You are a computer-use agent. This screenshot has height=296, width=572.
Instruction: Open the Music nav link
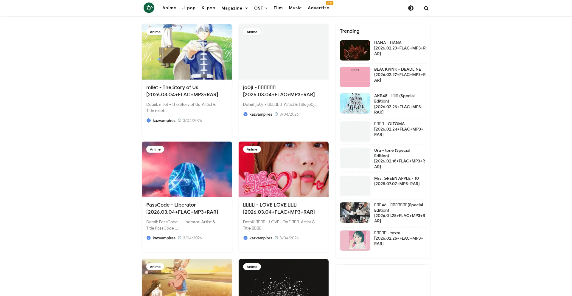[295, 8]
